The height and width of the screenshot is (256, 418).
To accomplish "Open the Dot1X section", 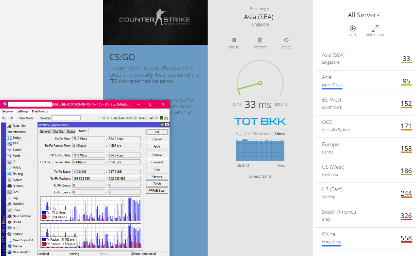I will (x=17, y=222).
